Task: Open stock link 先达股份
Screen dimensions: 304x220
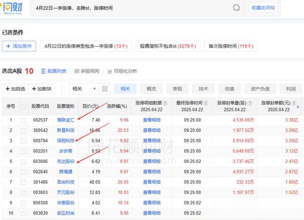Action: tap(66, 161)
